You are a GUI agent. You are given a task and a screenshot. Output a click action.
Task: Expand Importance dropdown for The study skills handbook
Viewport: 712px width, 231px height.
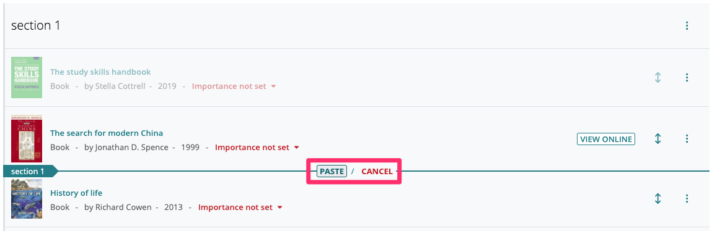(x=234, y=86)
